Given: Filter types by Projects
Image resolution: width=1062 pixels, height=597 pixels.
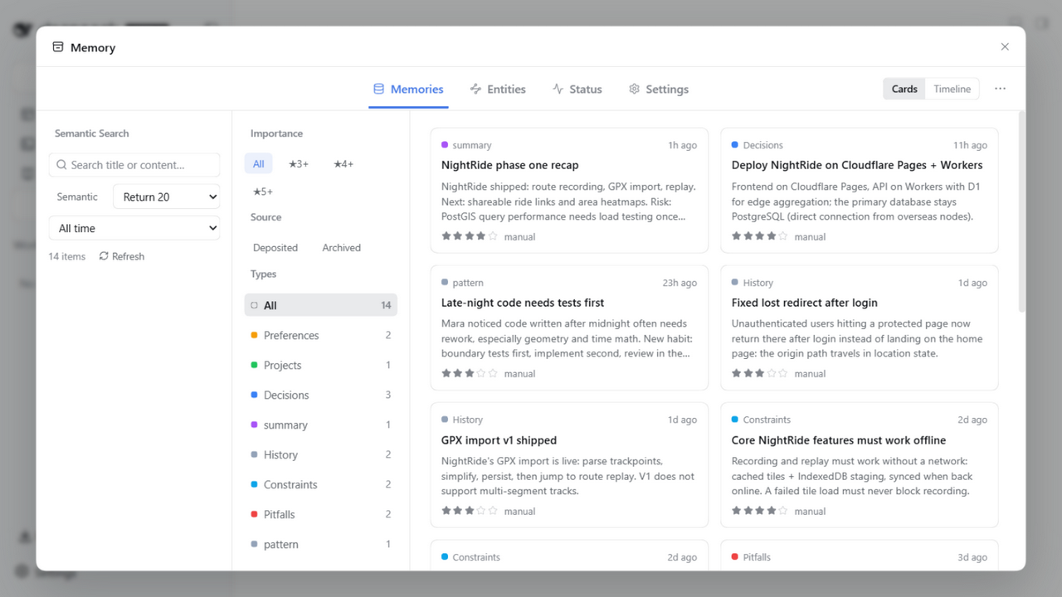Looking at the screenshot, I should tap(321, 365).
